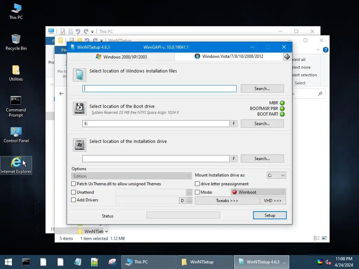Screen dimensions: 359x269
Task: Click the BOOT PART green status light
Action: pos(282,114)
